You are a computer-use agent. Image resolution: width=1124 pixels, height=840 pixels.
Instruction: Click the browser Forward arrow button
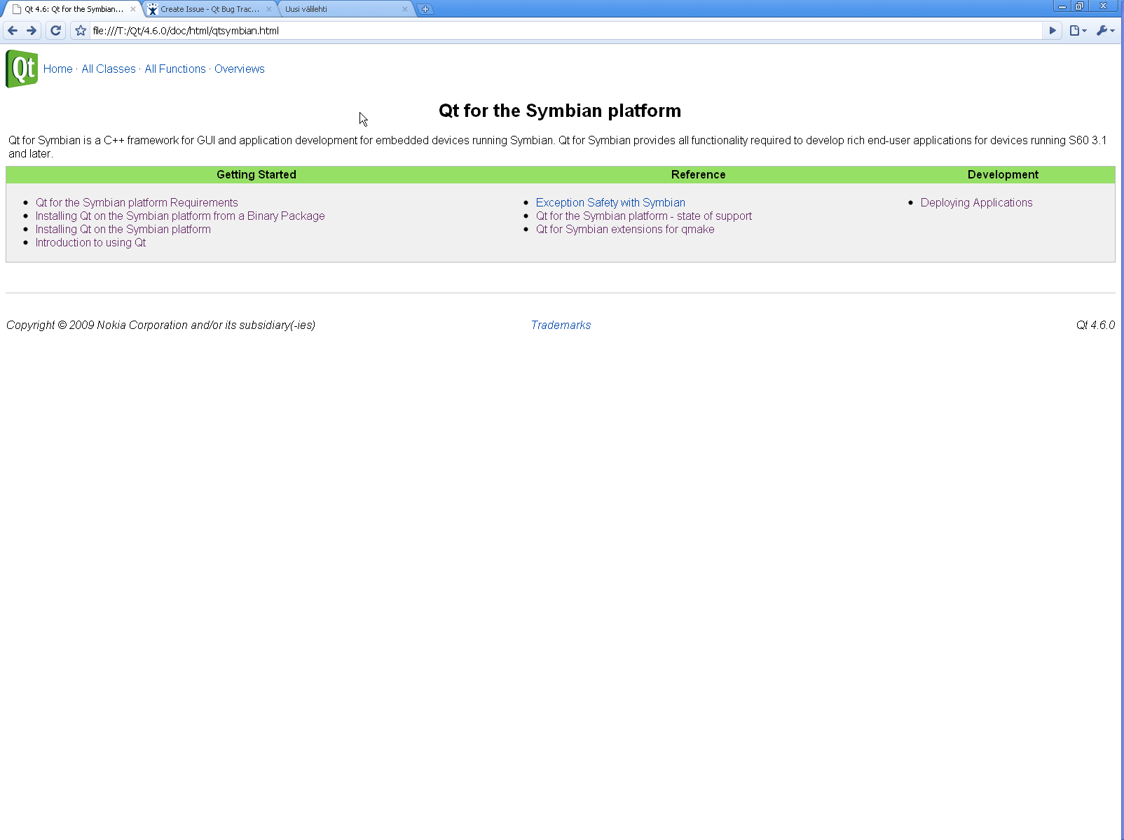click(x=32, y=31)
